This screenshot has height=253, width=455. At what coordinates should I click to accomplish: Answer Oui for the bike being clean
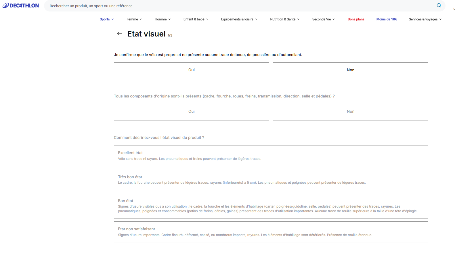pyautogui.click(x=191, y=70)
